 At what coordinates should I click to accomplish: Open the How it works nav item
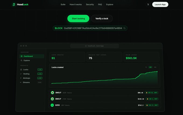[x=76, y=5]
